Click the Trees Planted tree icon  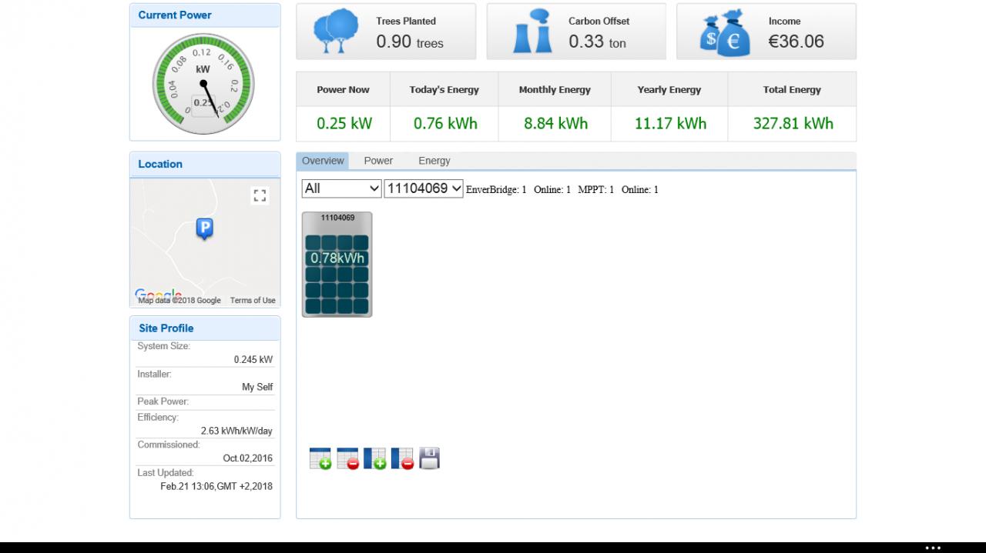337,31
